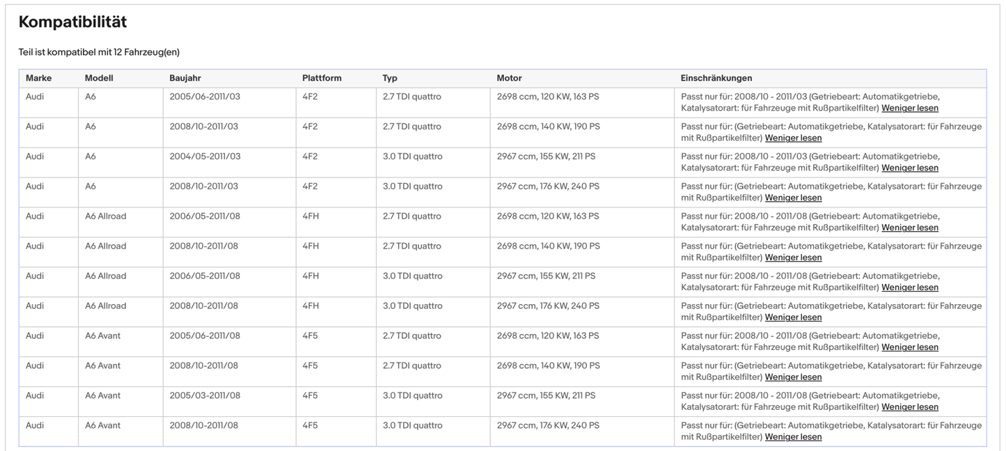The height and width of the screenshot is (451, 1006).
Task: Click the Modell column header
Action: (x=99, y=79)
